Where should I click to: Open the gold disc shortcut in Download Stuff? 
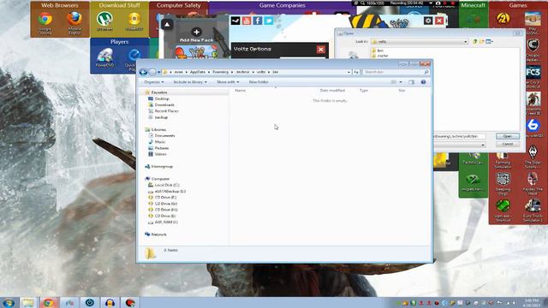[134, 21]
